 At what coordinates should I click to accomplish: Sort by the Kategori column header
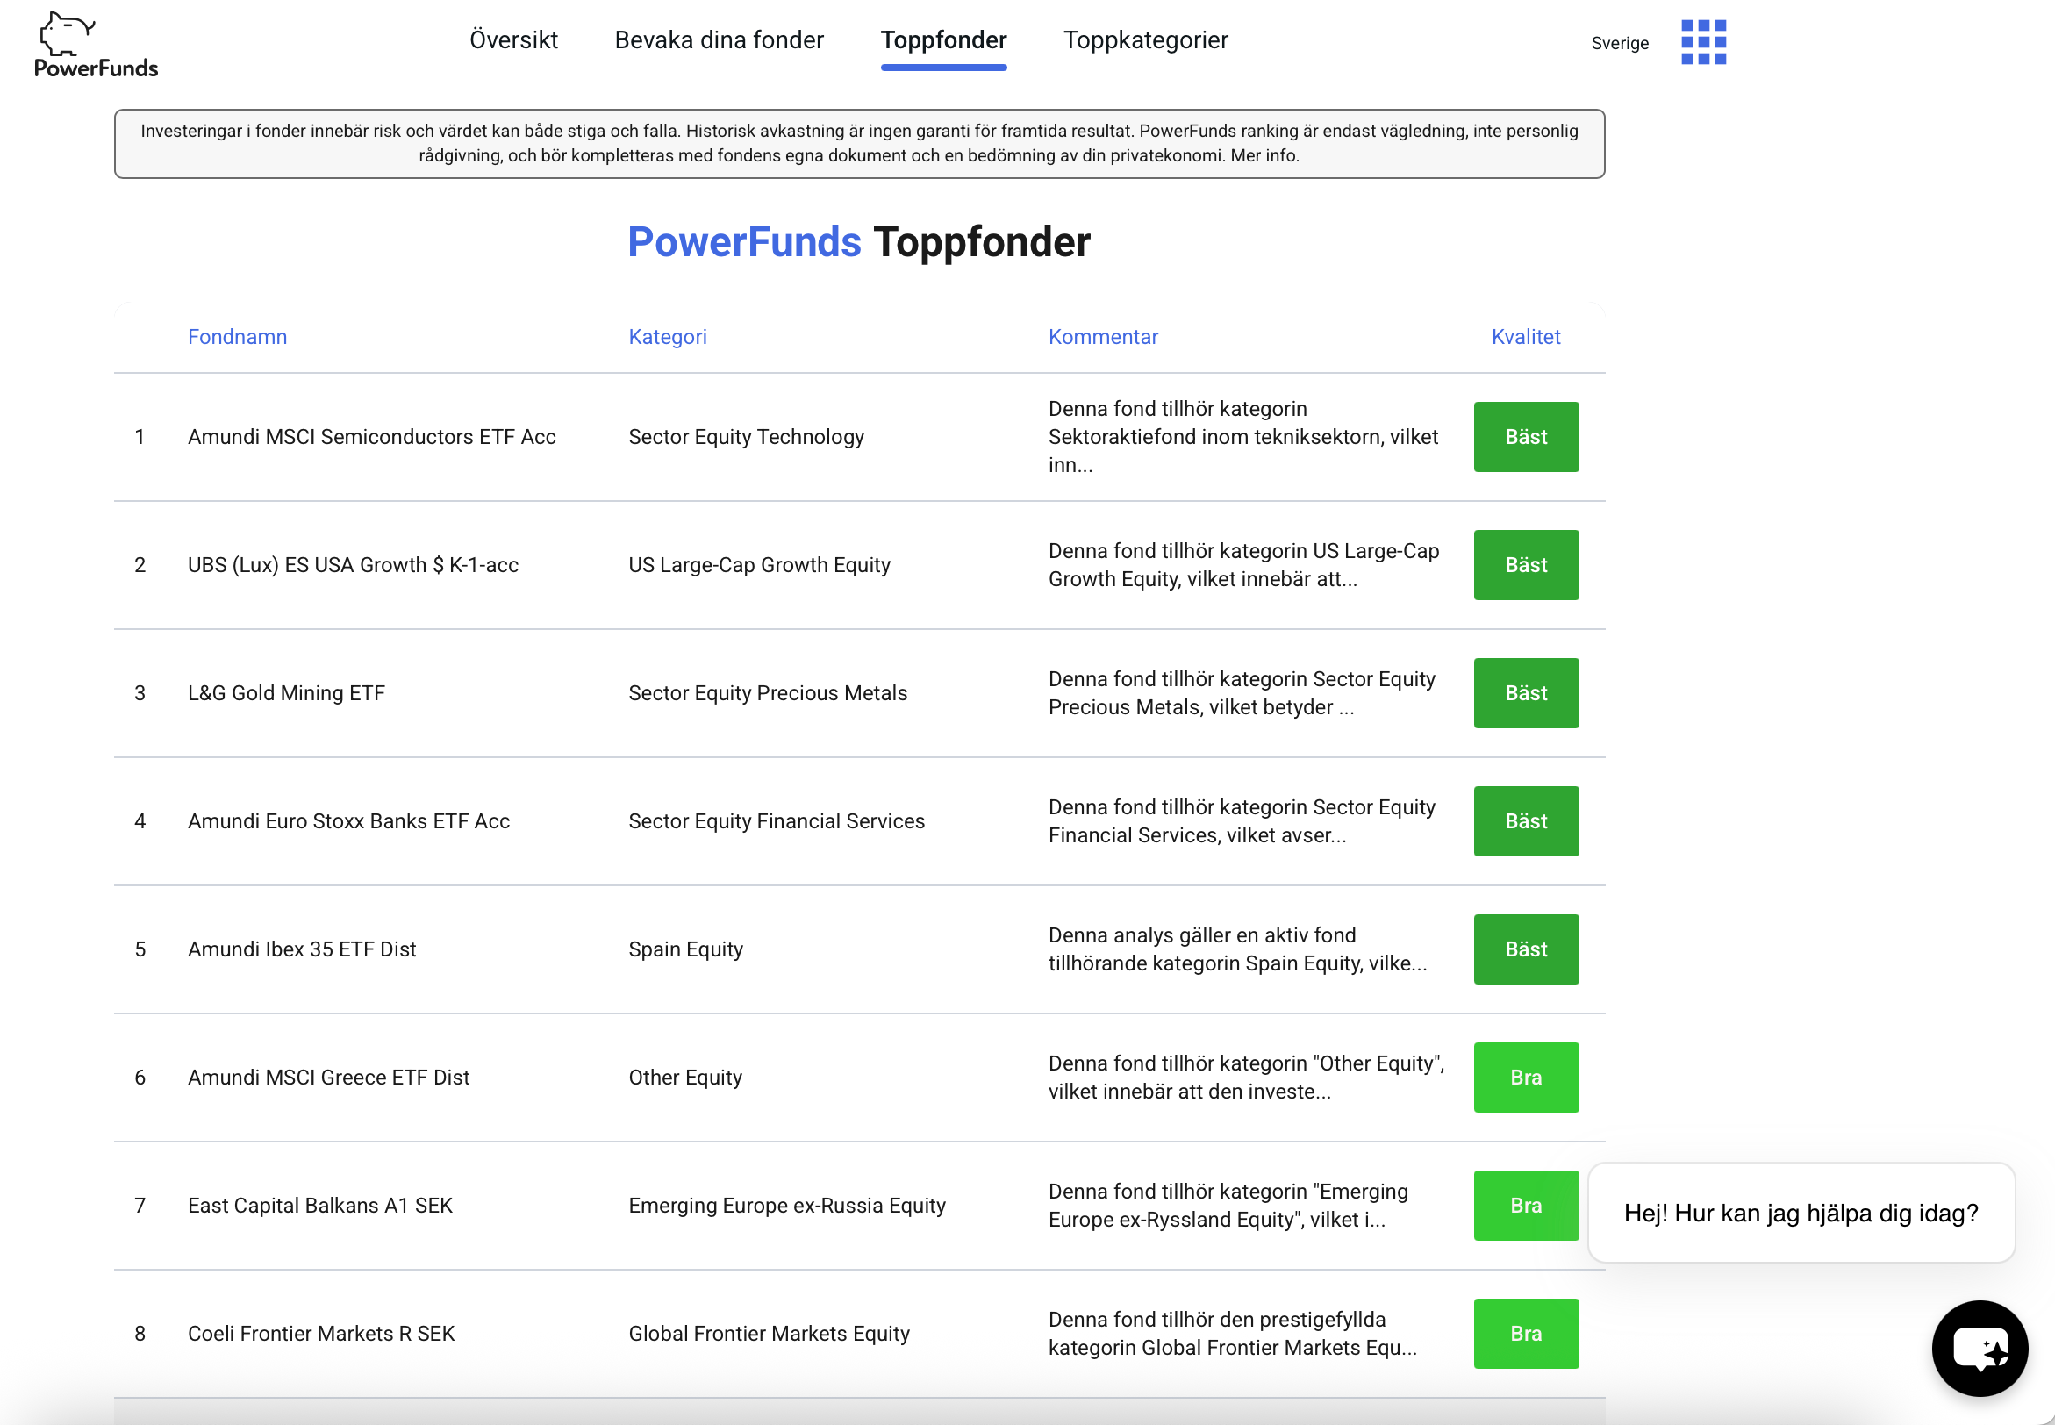[667, 337]
